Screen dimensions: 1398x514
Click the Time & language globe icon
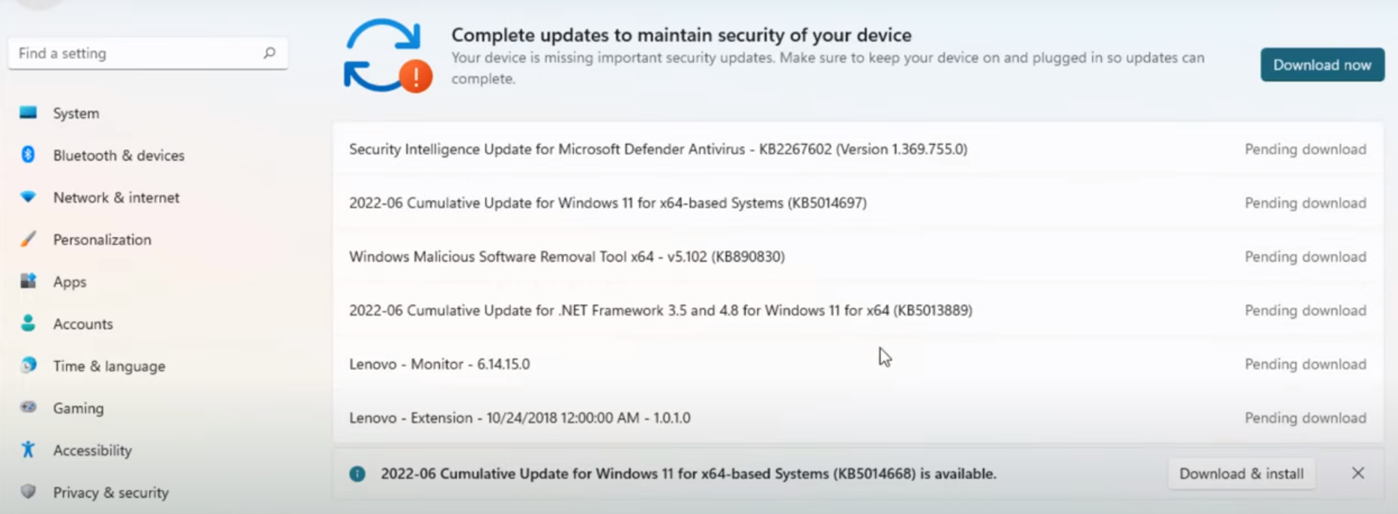click(x=28, y=365)
